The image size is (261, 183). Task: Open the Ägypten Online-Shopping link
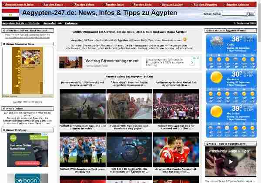coord(27,102)
